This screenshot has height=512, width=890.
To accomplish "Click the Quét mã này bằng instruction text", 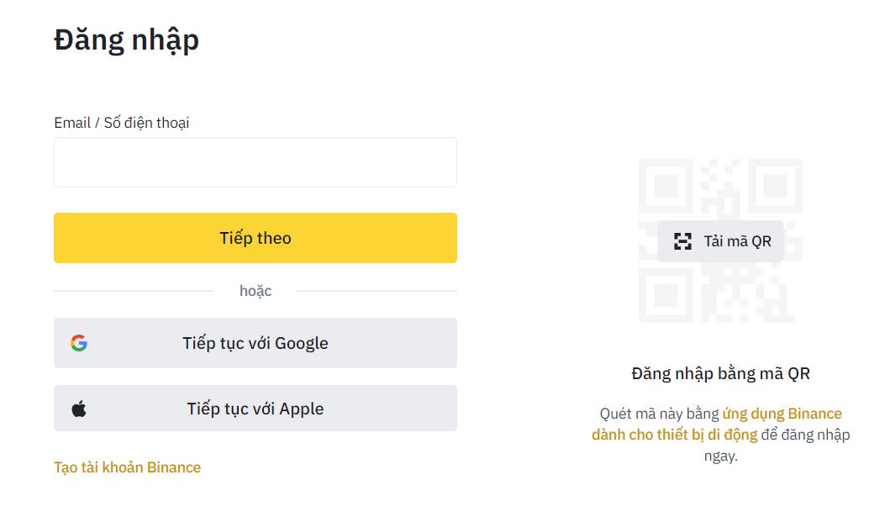I will pyautogui.click(x=659, y=414).
